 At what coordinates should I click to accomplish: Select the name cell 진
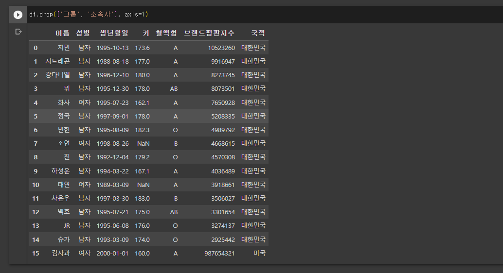click(x=67, y=157)
